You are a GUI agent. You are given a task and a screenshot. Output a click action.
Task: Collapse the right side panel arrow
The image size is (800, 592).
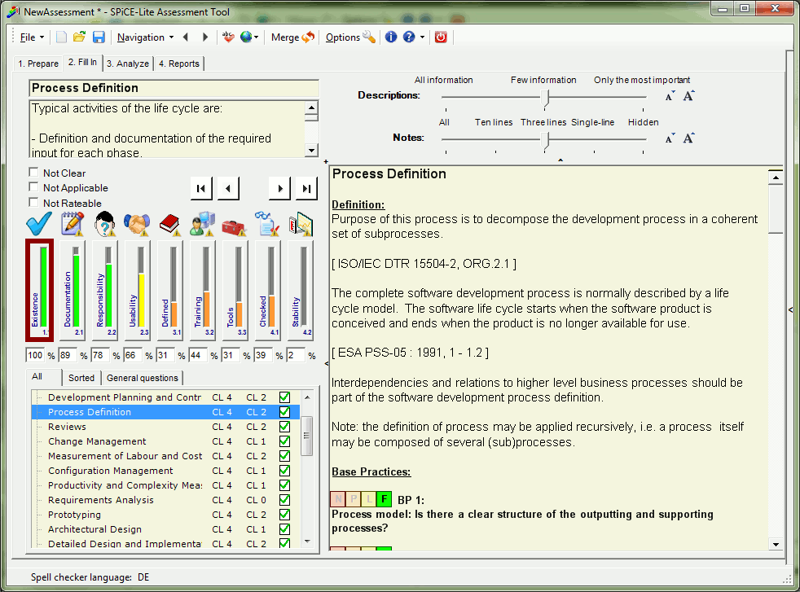pyautogui.click(x=790, y=309)
